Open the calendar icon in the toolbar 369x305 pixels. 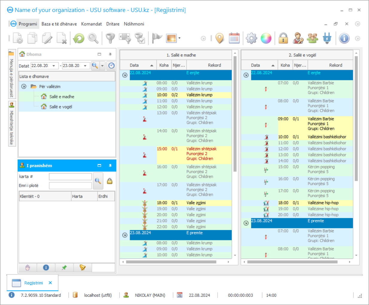click(234, 38)
